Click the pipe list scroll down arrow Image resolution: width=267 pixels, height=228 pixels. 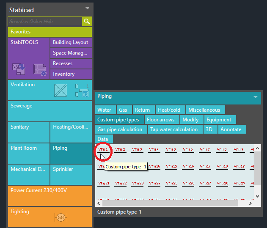[x=257, y=196]
